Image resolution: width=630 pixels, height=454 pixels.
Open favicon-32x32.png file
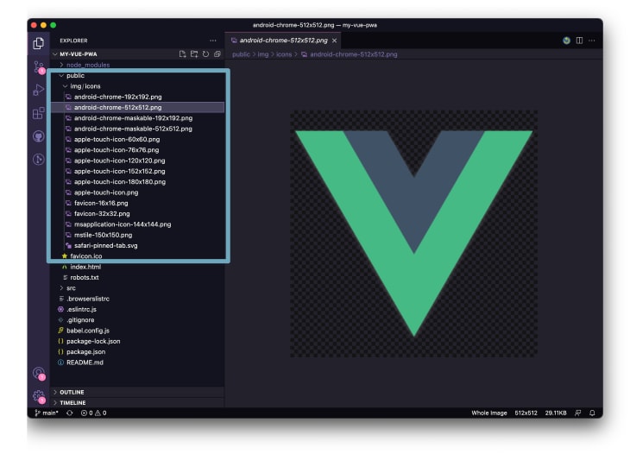[x=138, y=214]
